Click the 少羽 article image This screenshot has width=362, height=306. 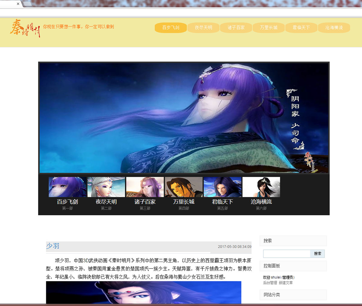coord(144,292)
